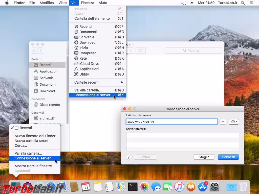Open Maps from the Dock
This screenshot has width=259, height=194.
tap(121, 186)
